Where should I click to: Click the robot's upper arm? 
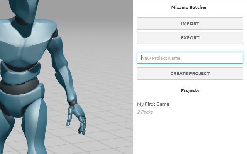click(x=58, y=52)
